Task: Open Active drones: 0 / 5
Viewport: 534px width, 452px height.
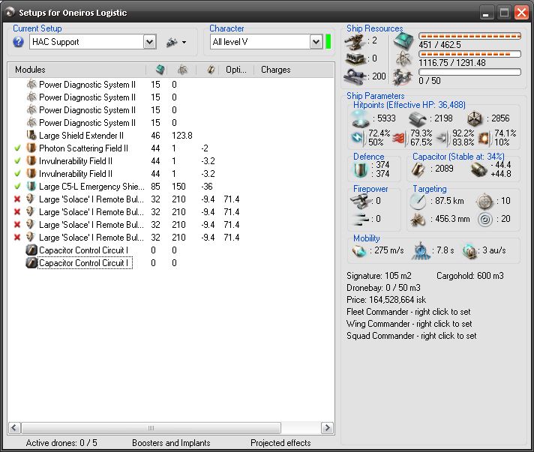Action: pos(61,443)
